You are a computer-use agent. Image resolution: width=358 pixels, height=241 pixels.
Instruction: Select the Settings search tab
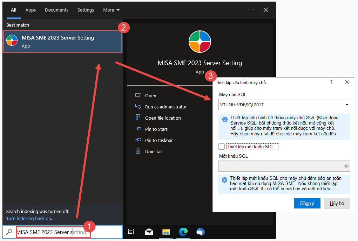86,10
